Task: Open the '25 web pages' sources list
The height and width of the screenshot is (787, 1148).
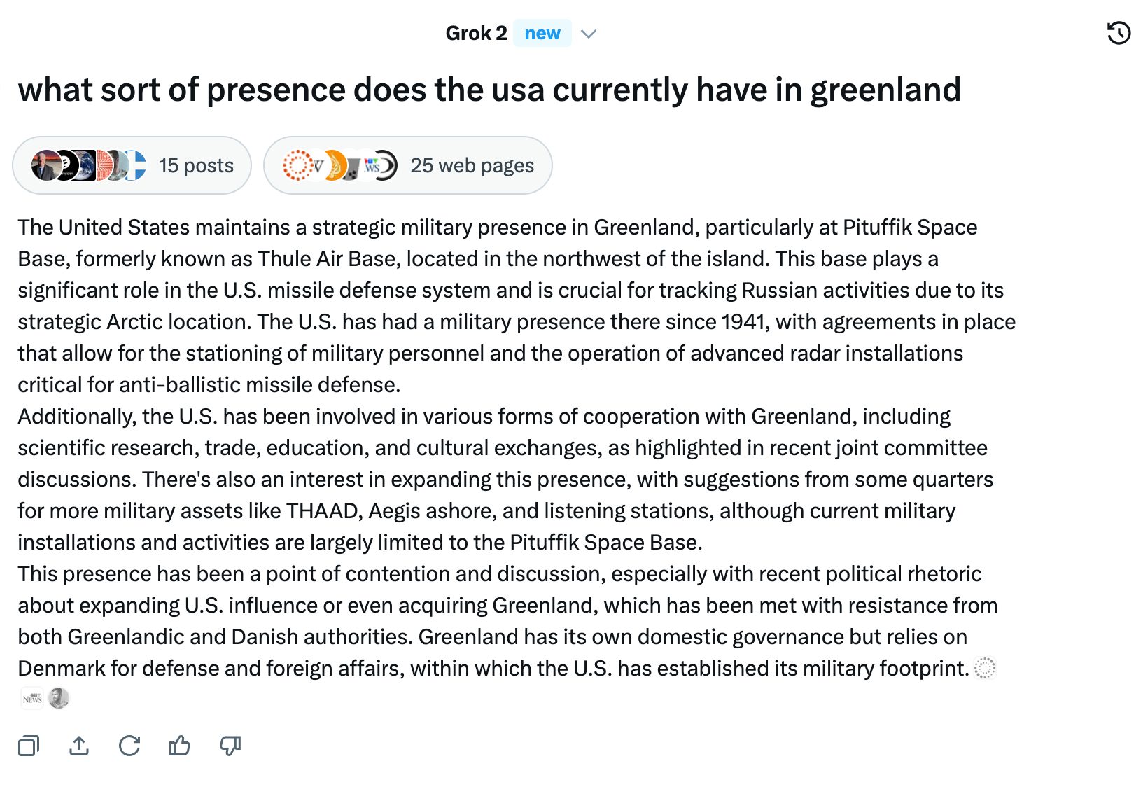Action: [x=472, y=165]
